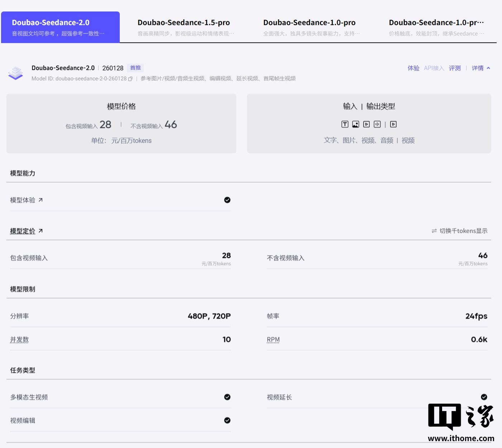Click the 体验 link
Image resolution: width=502 pixels, height=448 pixels.
click(x=413, y=68)
